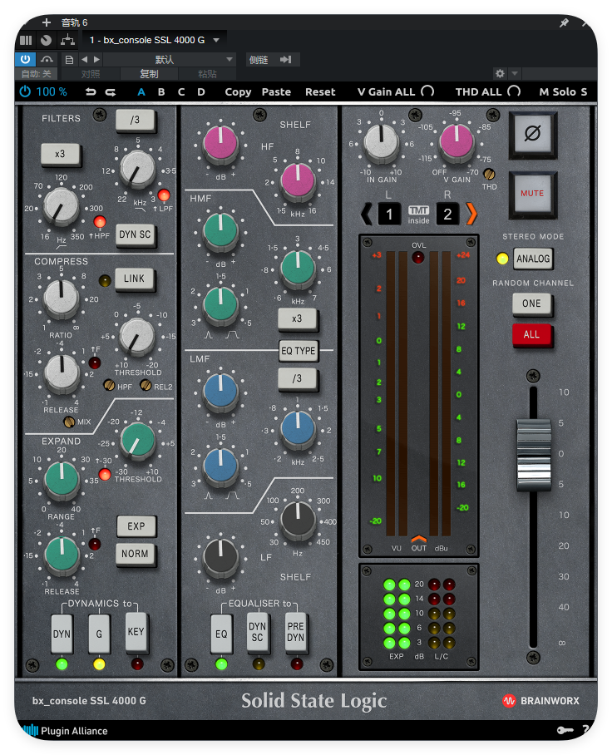Toggle the phase invert Ø button

532,135
